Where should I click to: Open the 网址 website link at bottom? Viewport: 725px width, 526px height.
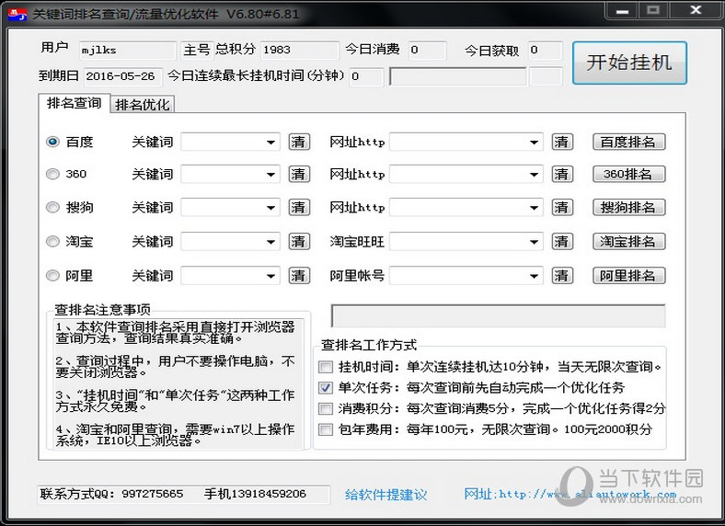tap(570, 494)
